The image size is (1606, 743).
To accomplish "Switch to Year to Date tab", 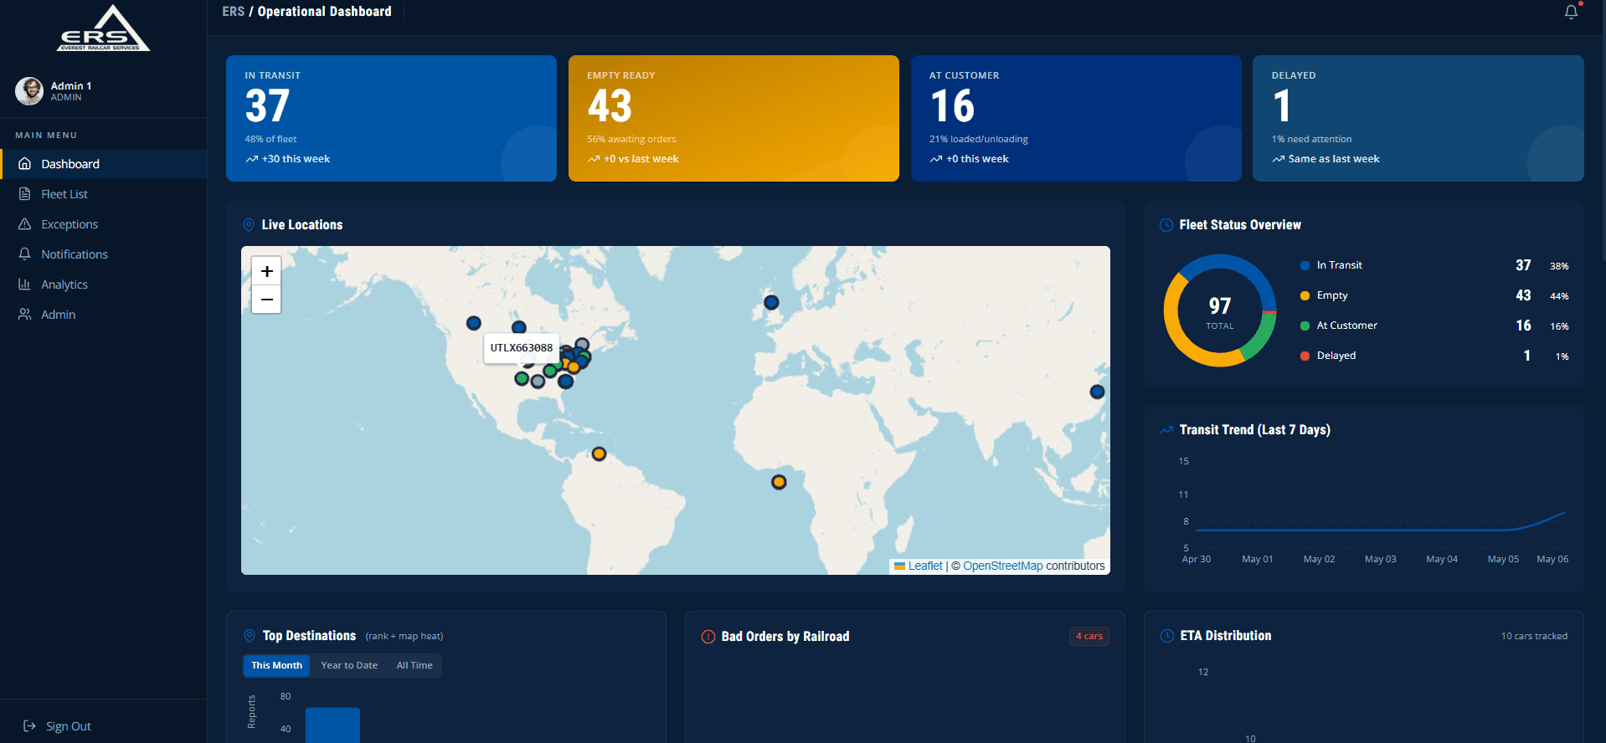I will (x=349, y=666).
